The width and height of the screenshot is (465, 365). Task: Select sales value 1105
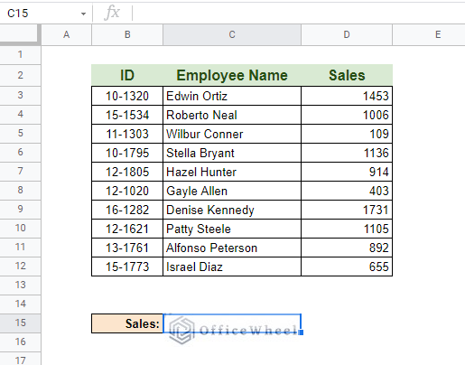(347, 229)
